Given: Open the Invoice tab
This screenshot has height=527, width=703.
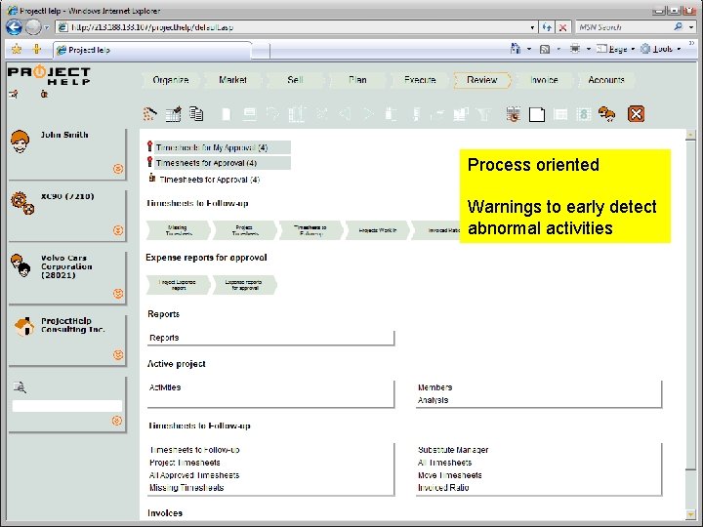Looking at the screenshot, I should click(544, 80).
